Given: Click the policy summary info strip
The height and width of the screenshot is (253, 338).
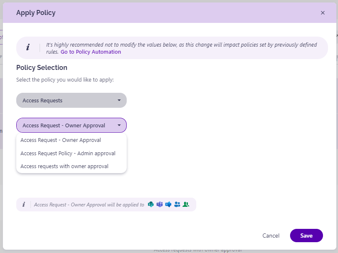Looking at the screenshot, I should pyautogui.click(x=105, y=204).
